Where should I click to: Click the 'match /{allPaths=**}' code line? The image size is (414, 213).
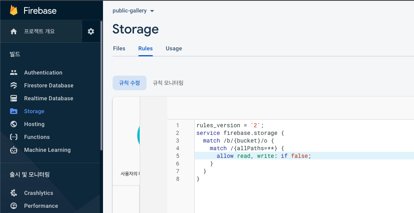click(247, 148)
